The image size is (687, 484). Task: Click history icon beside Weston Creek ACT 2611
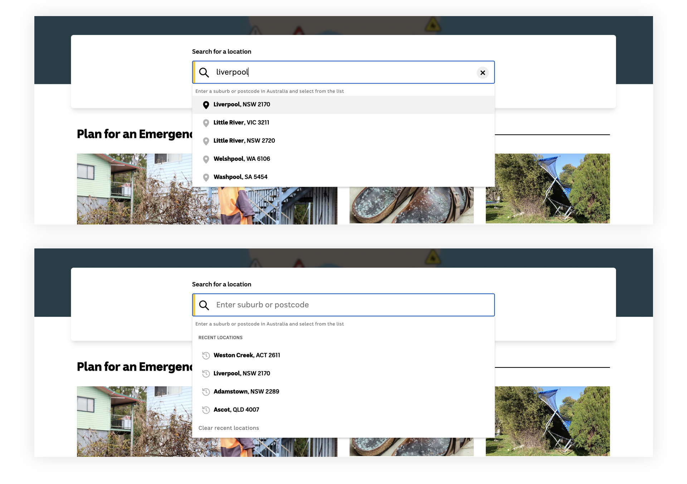[x=206, y=355]
